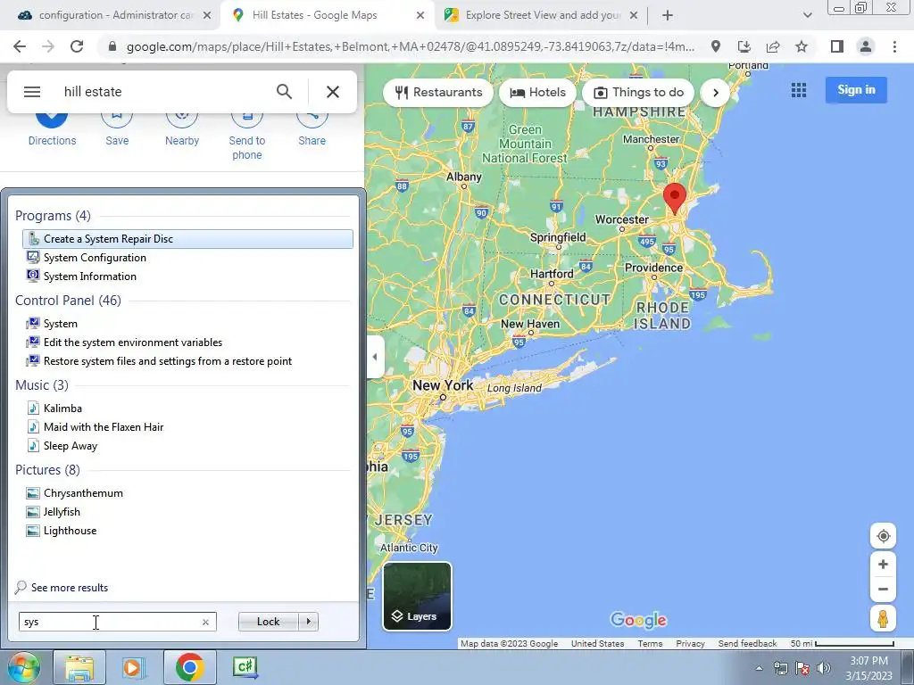This screenshot has height=685, width=914.
Task: Clear the hill estate search with the X
Action: [333, 92]
